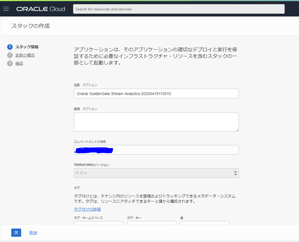
Task: Click the タグ・キー input field
Action: (x=151, y=223)
